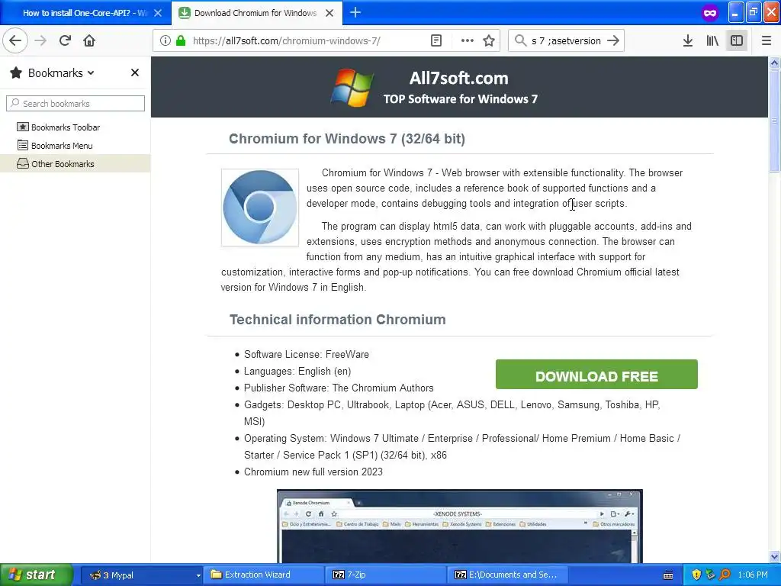Submit search with the arrow button
The image size is (781, 586).
click(613, 41)
